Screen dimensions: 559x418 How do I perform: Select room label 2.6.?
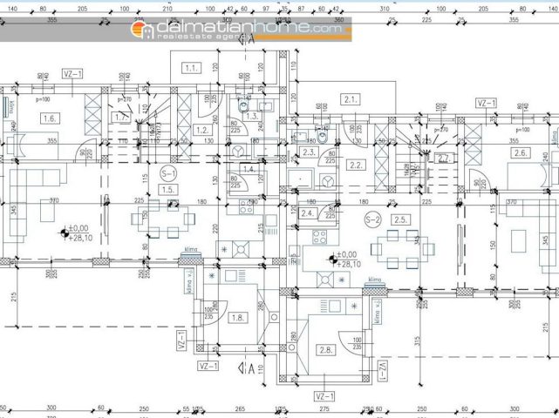(521, 153)
